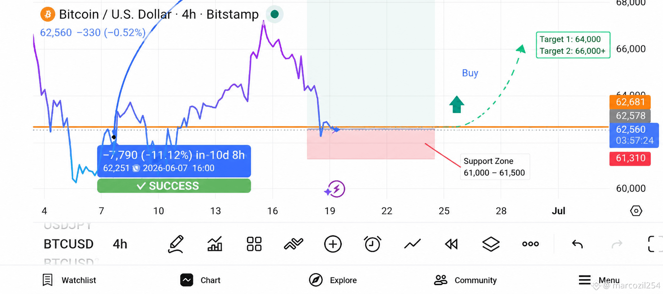Open the indicators icon in toolbar

(x=293, y=244)
